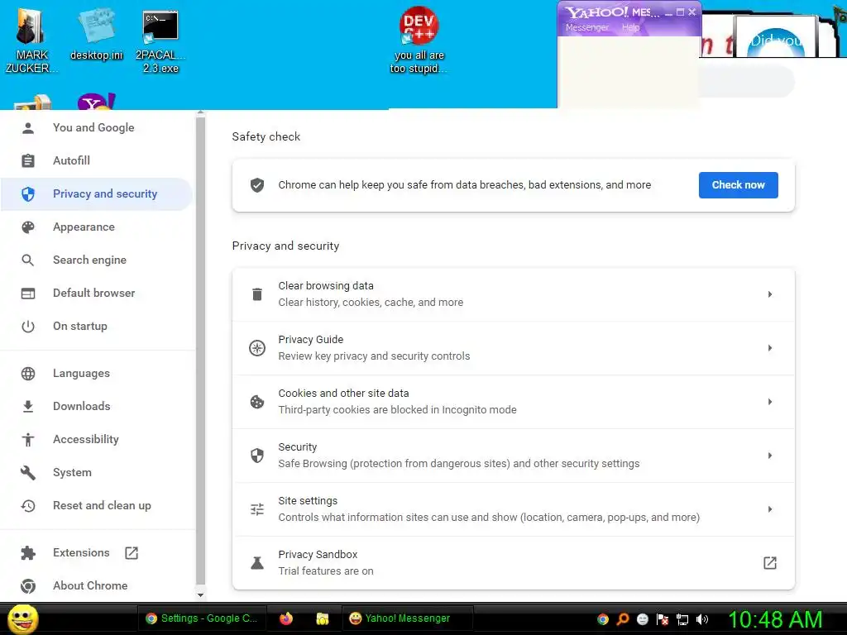Click the Privacy Sandbox flask icon
The width and height of the screenshot is (847, 635).
click(257, 563)
